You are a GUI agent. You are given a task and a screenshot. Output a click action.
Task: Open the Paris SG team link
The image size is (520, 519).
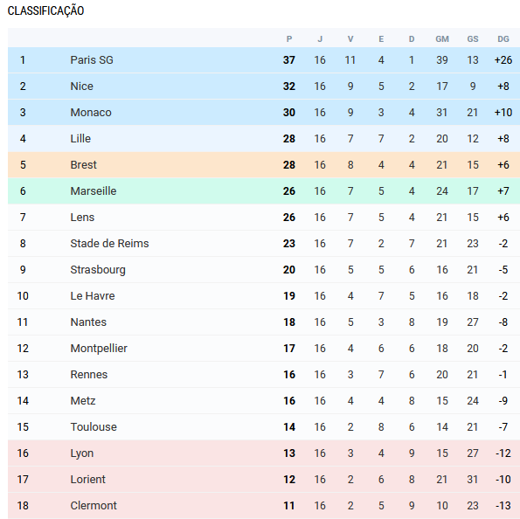click(92, 60)
